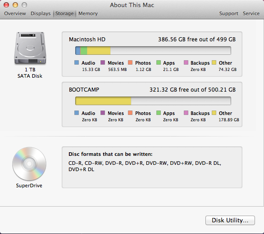Click the 'Disc formats that can be written:' heading

110,154
